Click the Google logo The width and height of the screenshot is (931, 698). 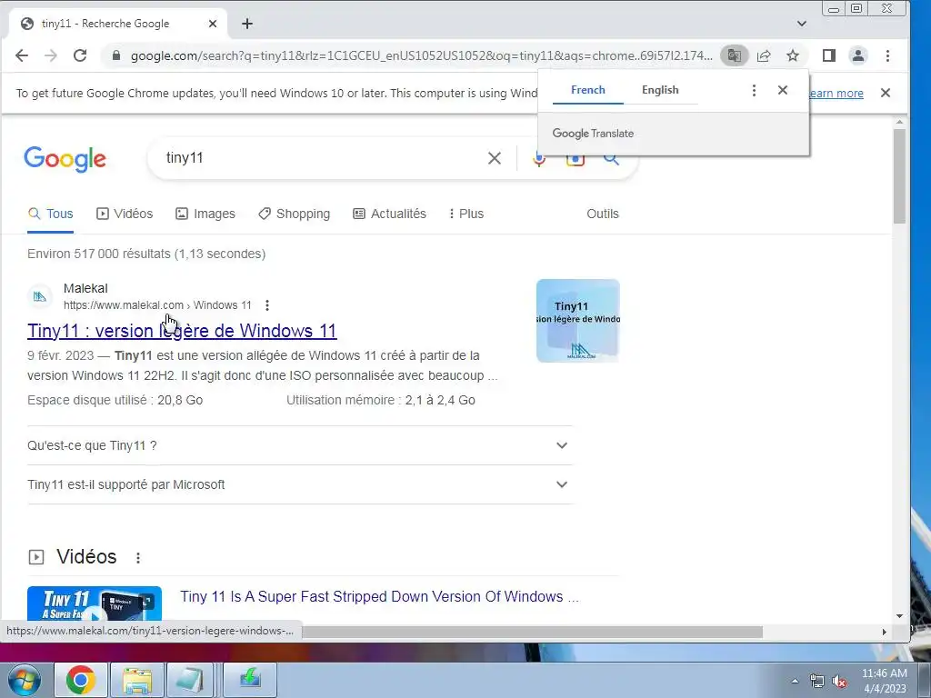tap(65, 158)
